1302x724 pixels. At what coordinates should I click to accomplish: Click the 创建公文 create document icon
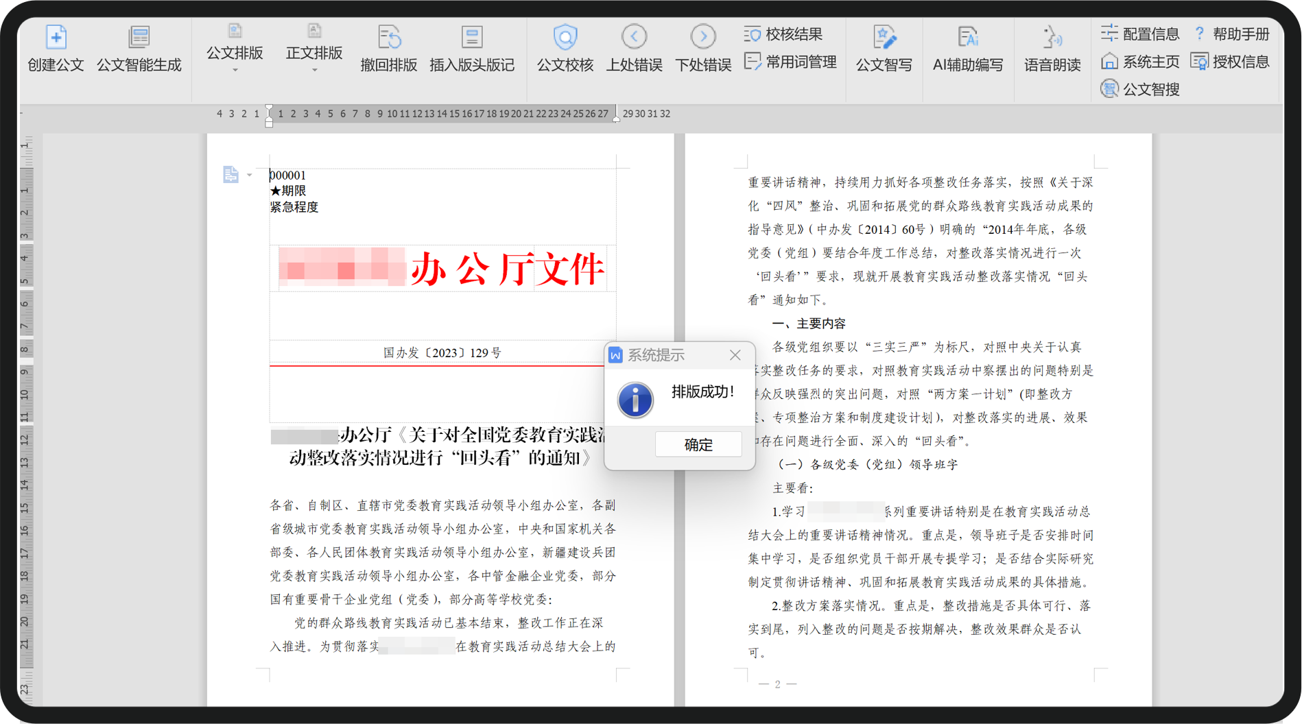point(56,48)
